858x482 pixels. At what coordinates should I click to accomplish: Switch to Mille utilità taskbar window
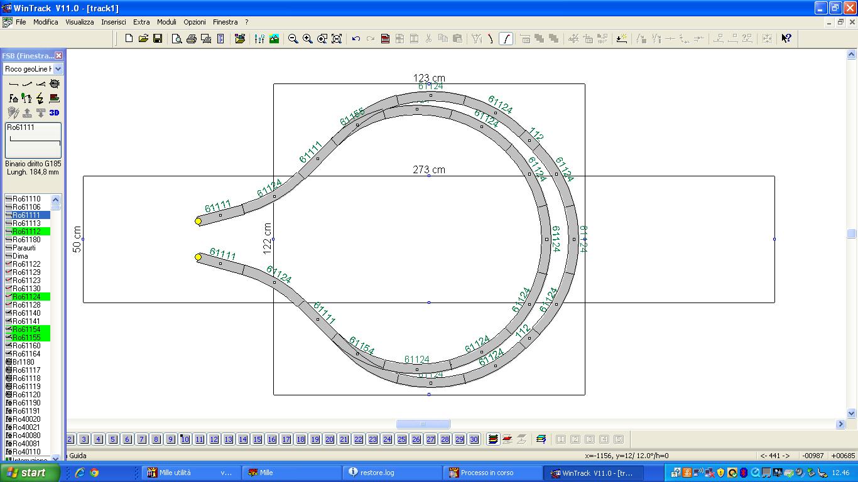pos(191,473)
